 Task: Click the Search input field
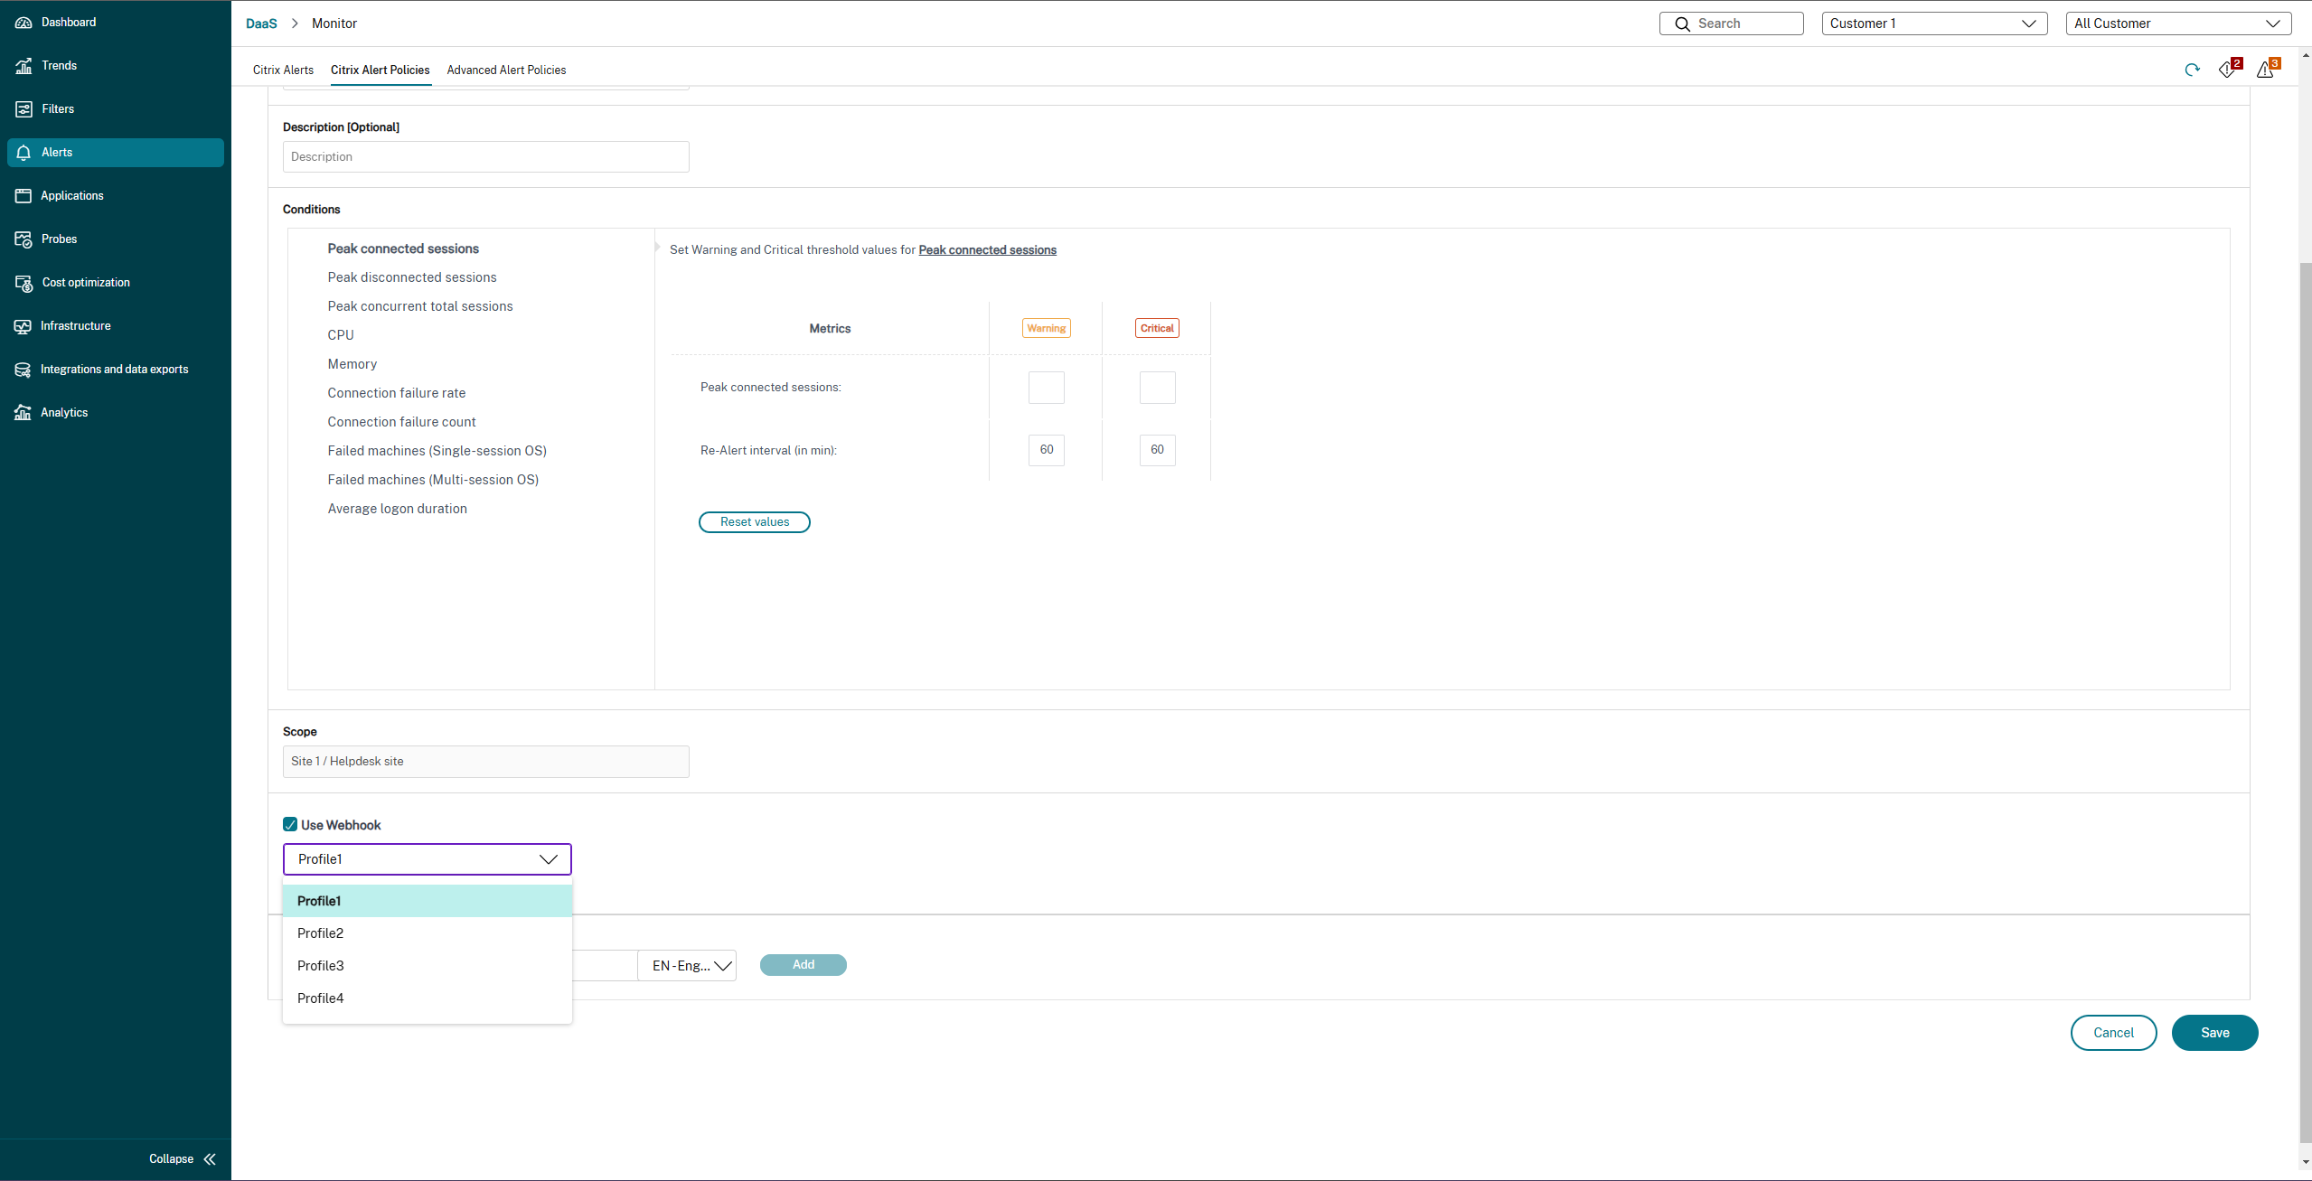coord(1732,23)
